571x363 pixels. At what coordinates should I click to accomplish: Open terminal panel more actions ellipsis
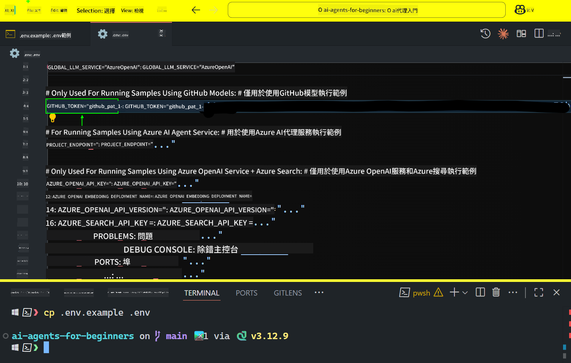click(x=513, y=292)
